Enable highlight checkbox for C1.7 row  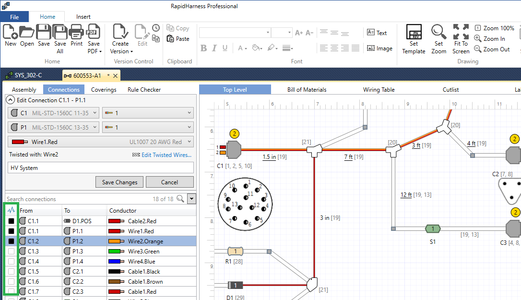pyautogui.click(x=12, y=291)
